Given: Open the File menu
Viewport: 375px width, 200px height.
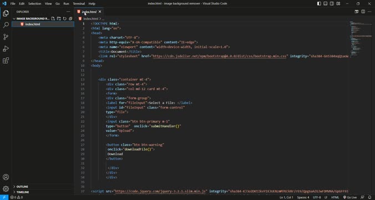Looking at the screenshot, I should (x=13, y=3).
